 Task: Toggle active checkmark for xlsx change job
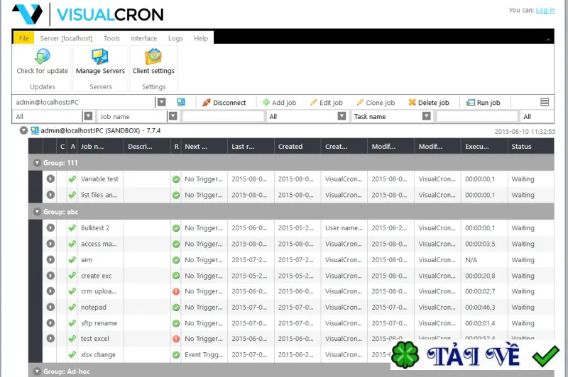coord(72,354)
